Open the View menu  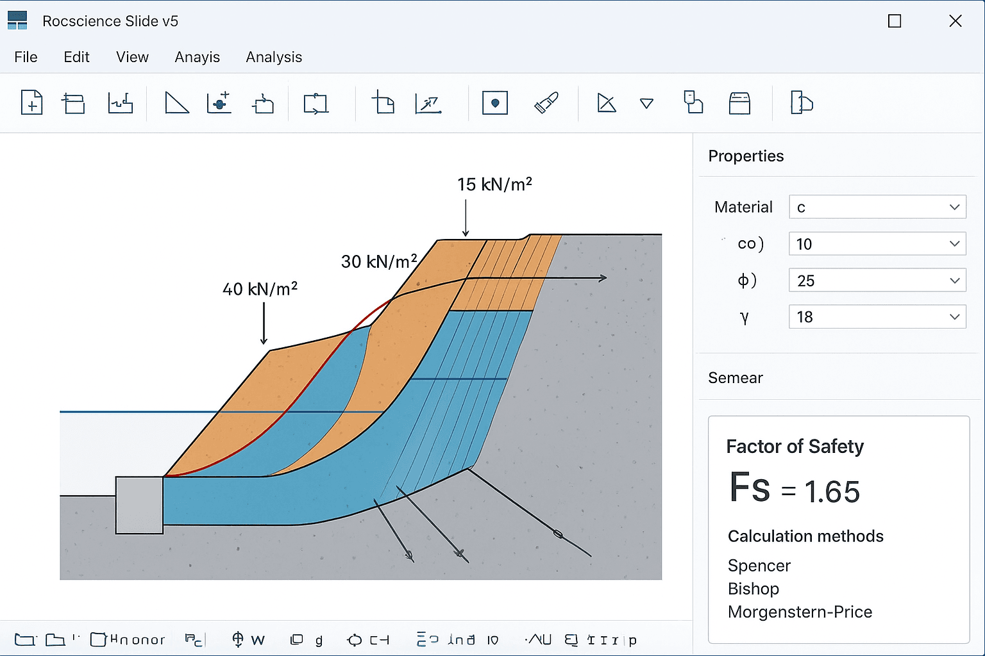click(132, 57)
